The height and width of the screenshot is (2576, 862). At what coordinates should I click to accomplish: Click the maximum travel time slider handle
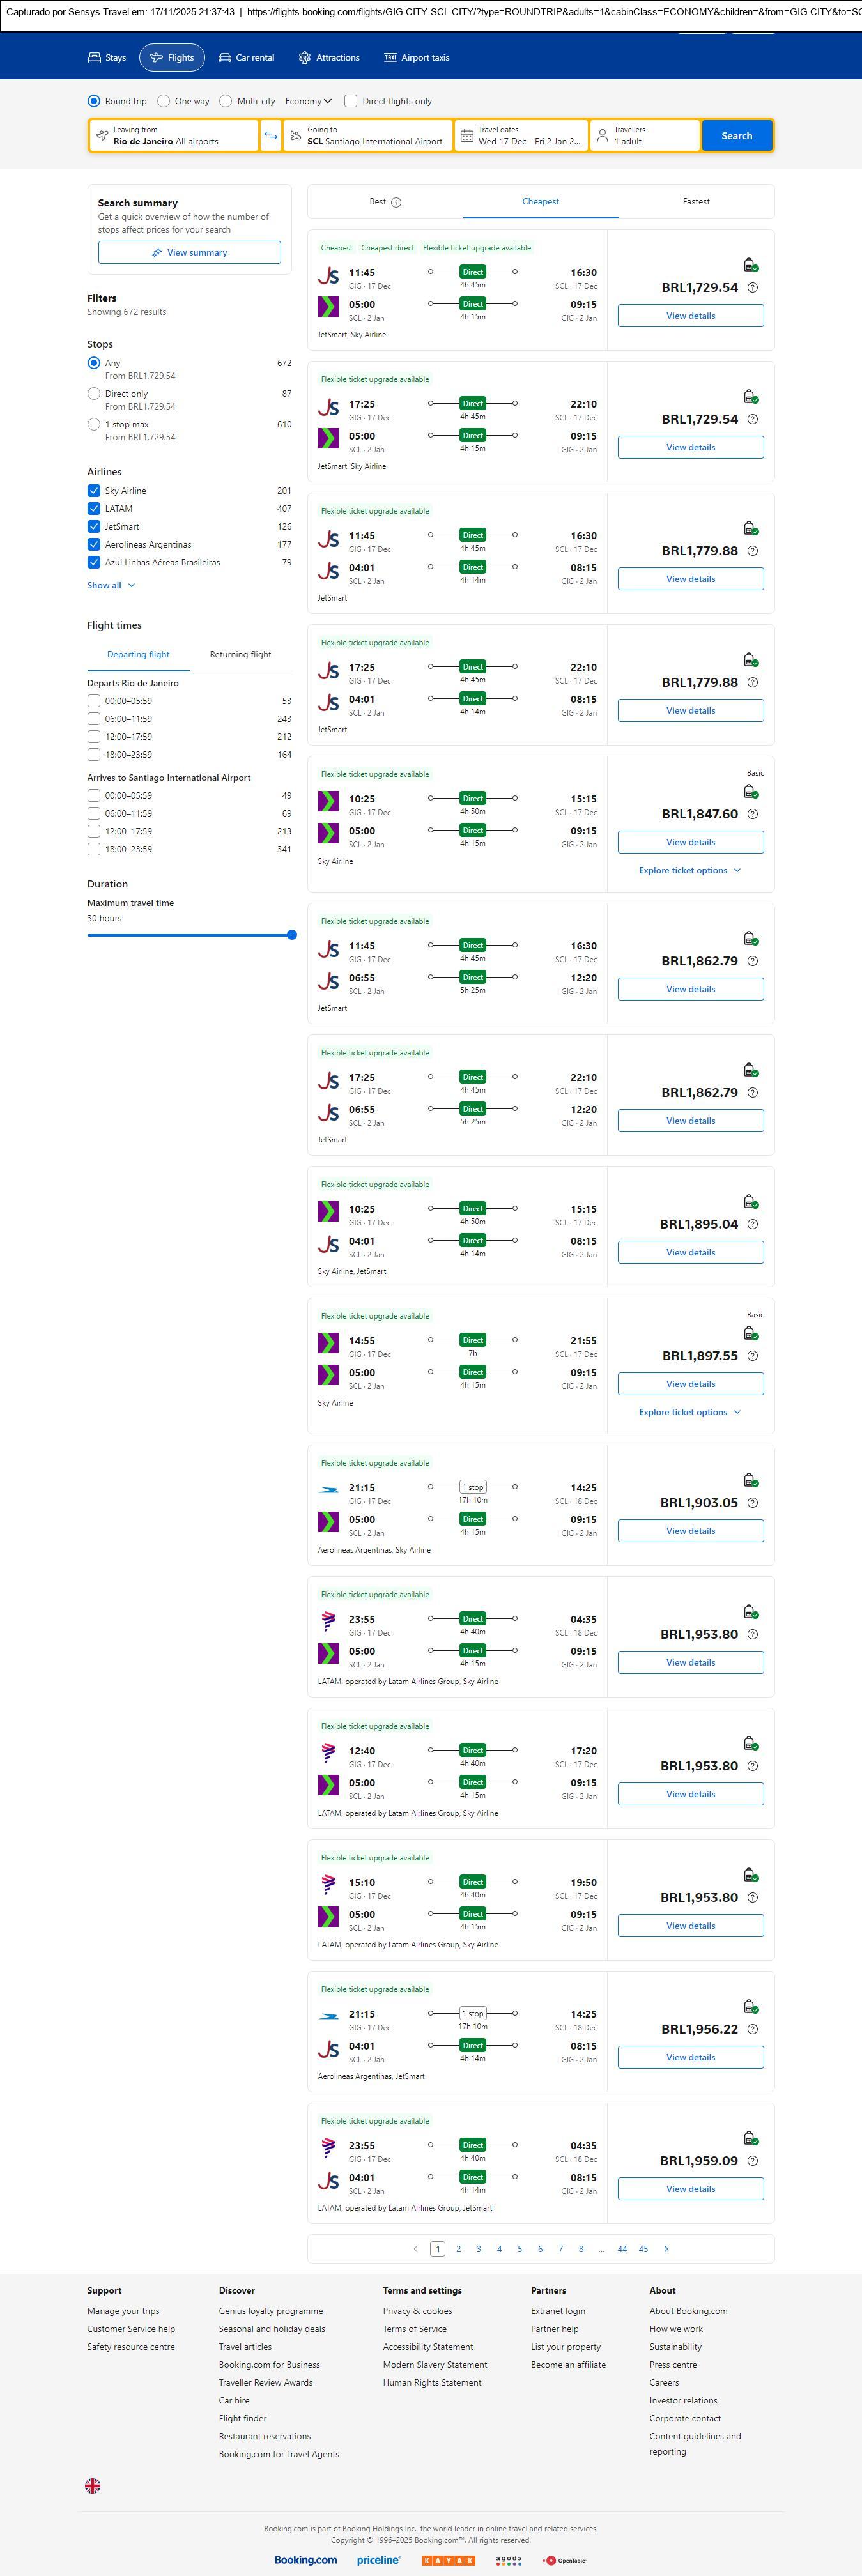[292, 935]
